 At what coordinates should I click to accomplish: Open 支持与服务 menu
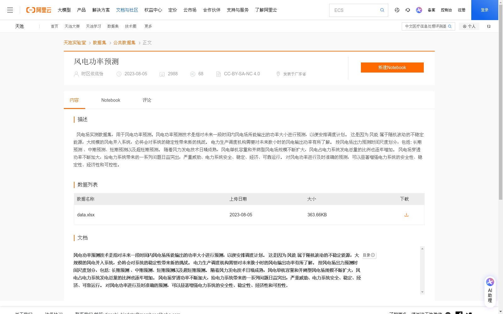pyautogui.click(x=238, y=10)
